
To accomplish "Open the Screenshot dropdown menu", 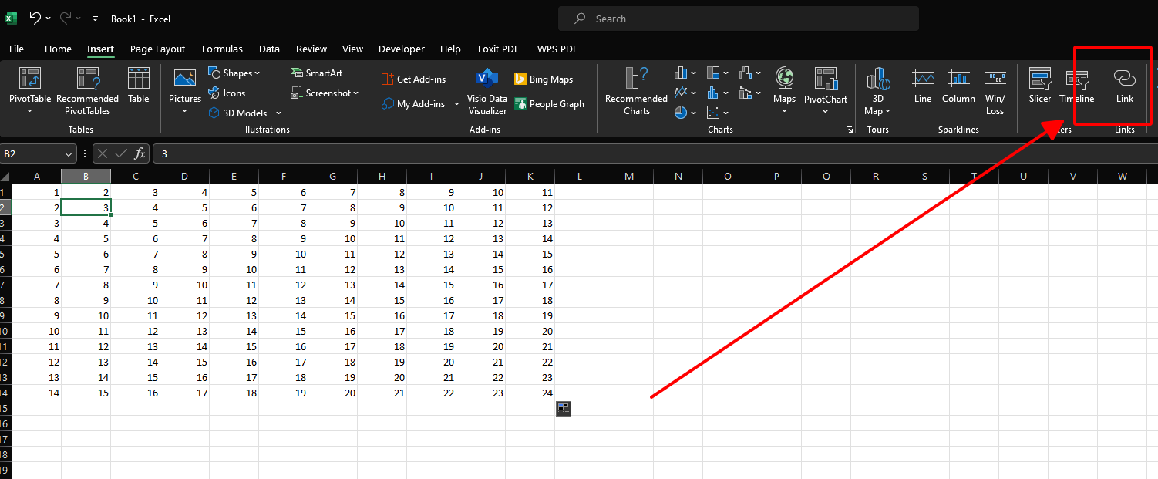I will [x=325, y=93].
